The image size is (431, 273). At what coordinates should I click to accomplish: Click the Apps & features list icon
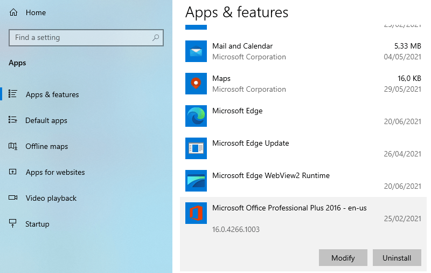12,94
